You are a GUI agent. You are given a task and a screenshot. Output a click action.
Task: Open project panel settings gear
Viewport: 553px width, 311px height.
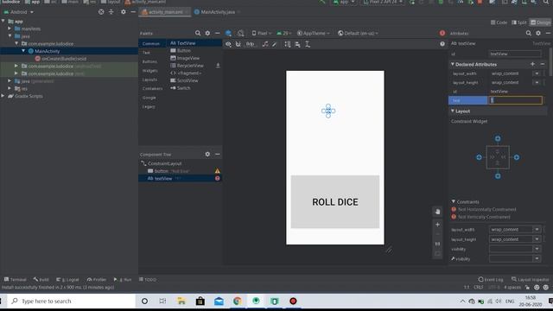(x=123, y=12)
